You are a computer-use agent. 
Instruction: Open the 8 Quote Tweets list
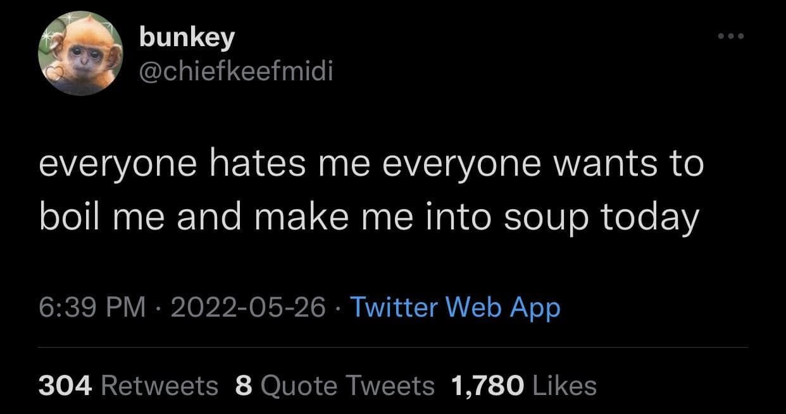[334, 385]
